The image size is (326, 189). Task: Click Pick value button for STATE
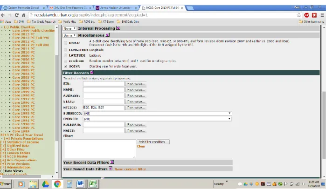tap(136, 101)
